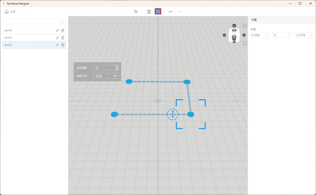Screen dimensions: 316x195
Task: Delete point0 using trash icon
Action: (x=63, y=30)
